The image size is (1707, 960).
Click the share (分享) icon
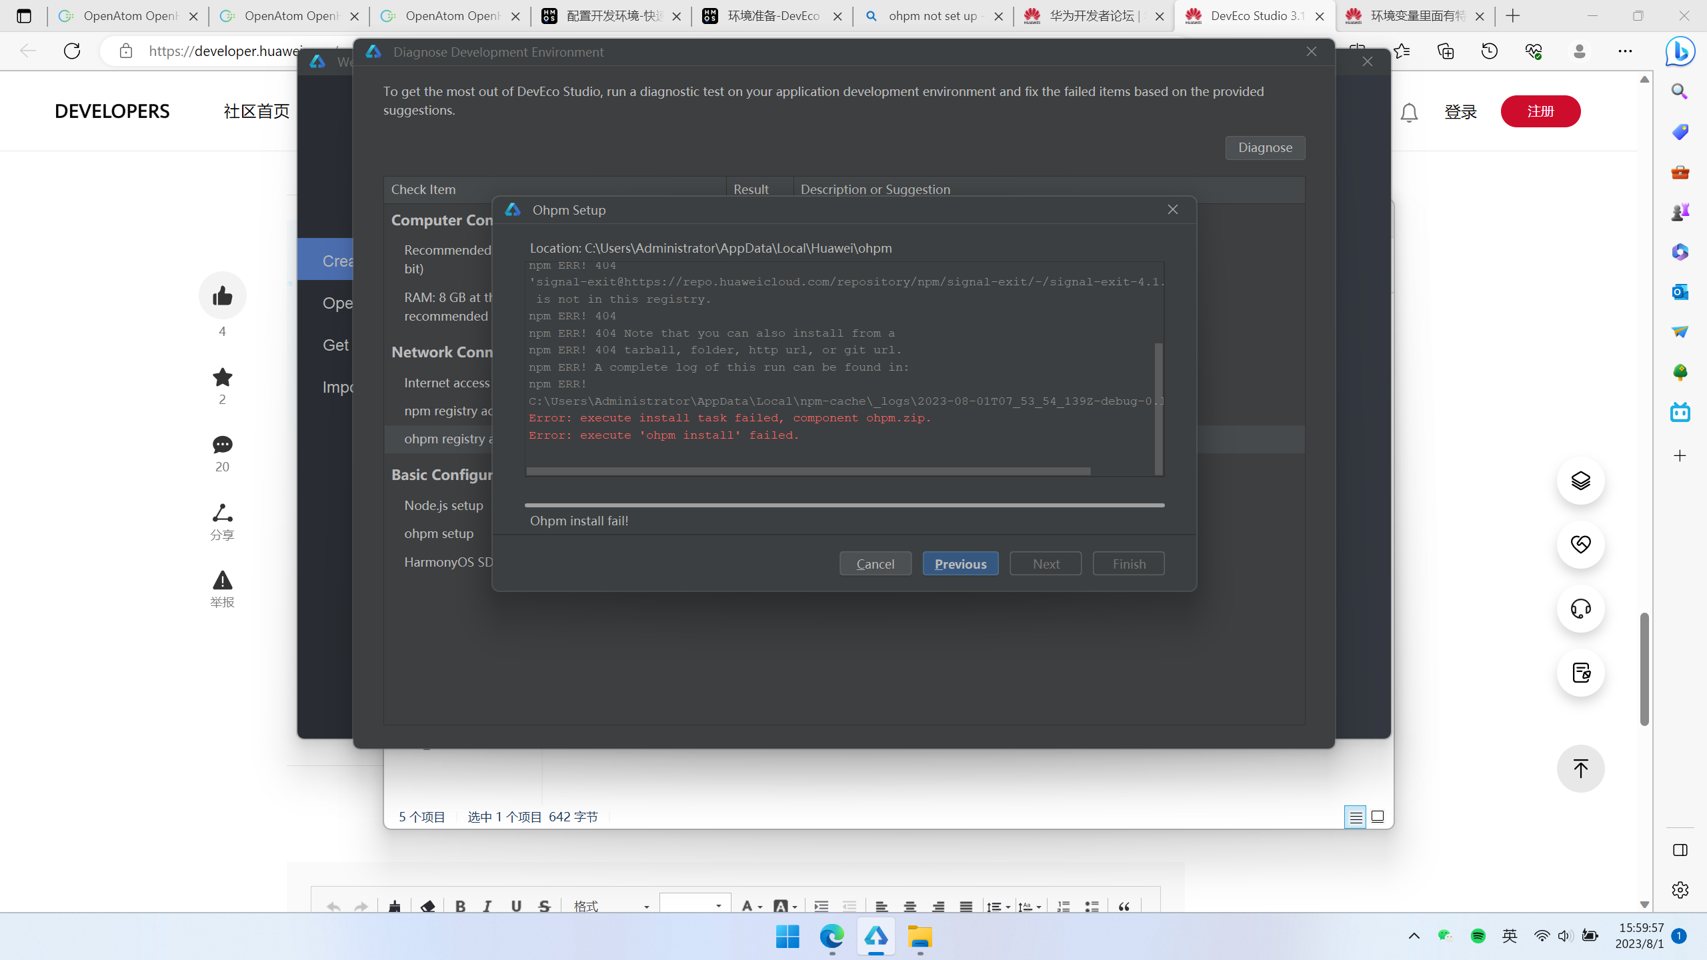[222, 513]
